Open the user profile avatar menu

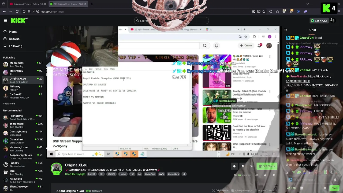[x=333, y=20]
